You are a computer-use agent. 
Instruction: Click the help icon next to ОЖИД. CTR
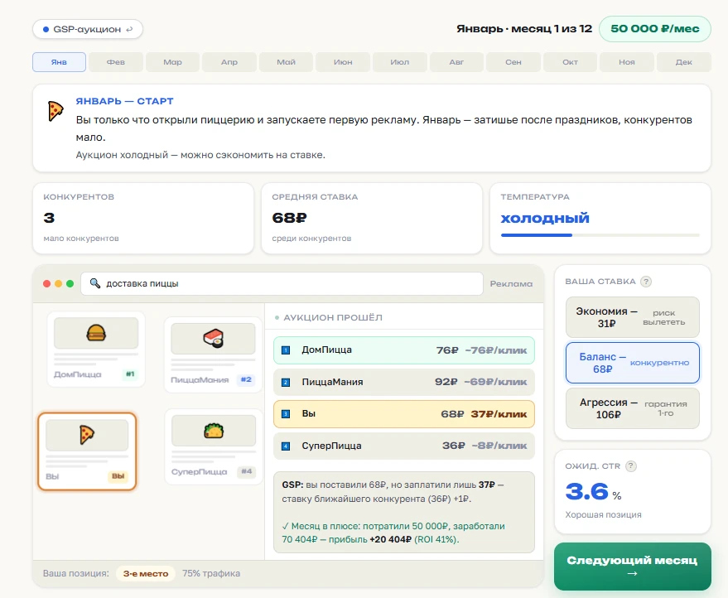tap(631, 465)
